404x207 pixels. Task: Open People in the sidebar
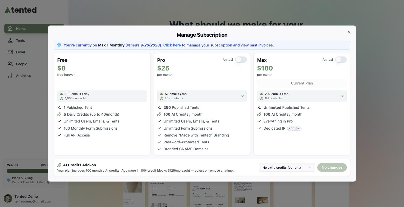34,64
